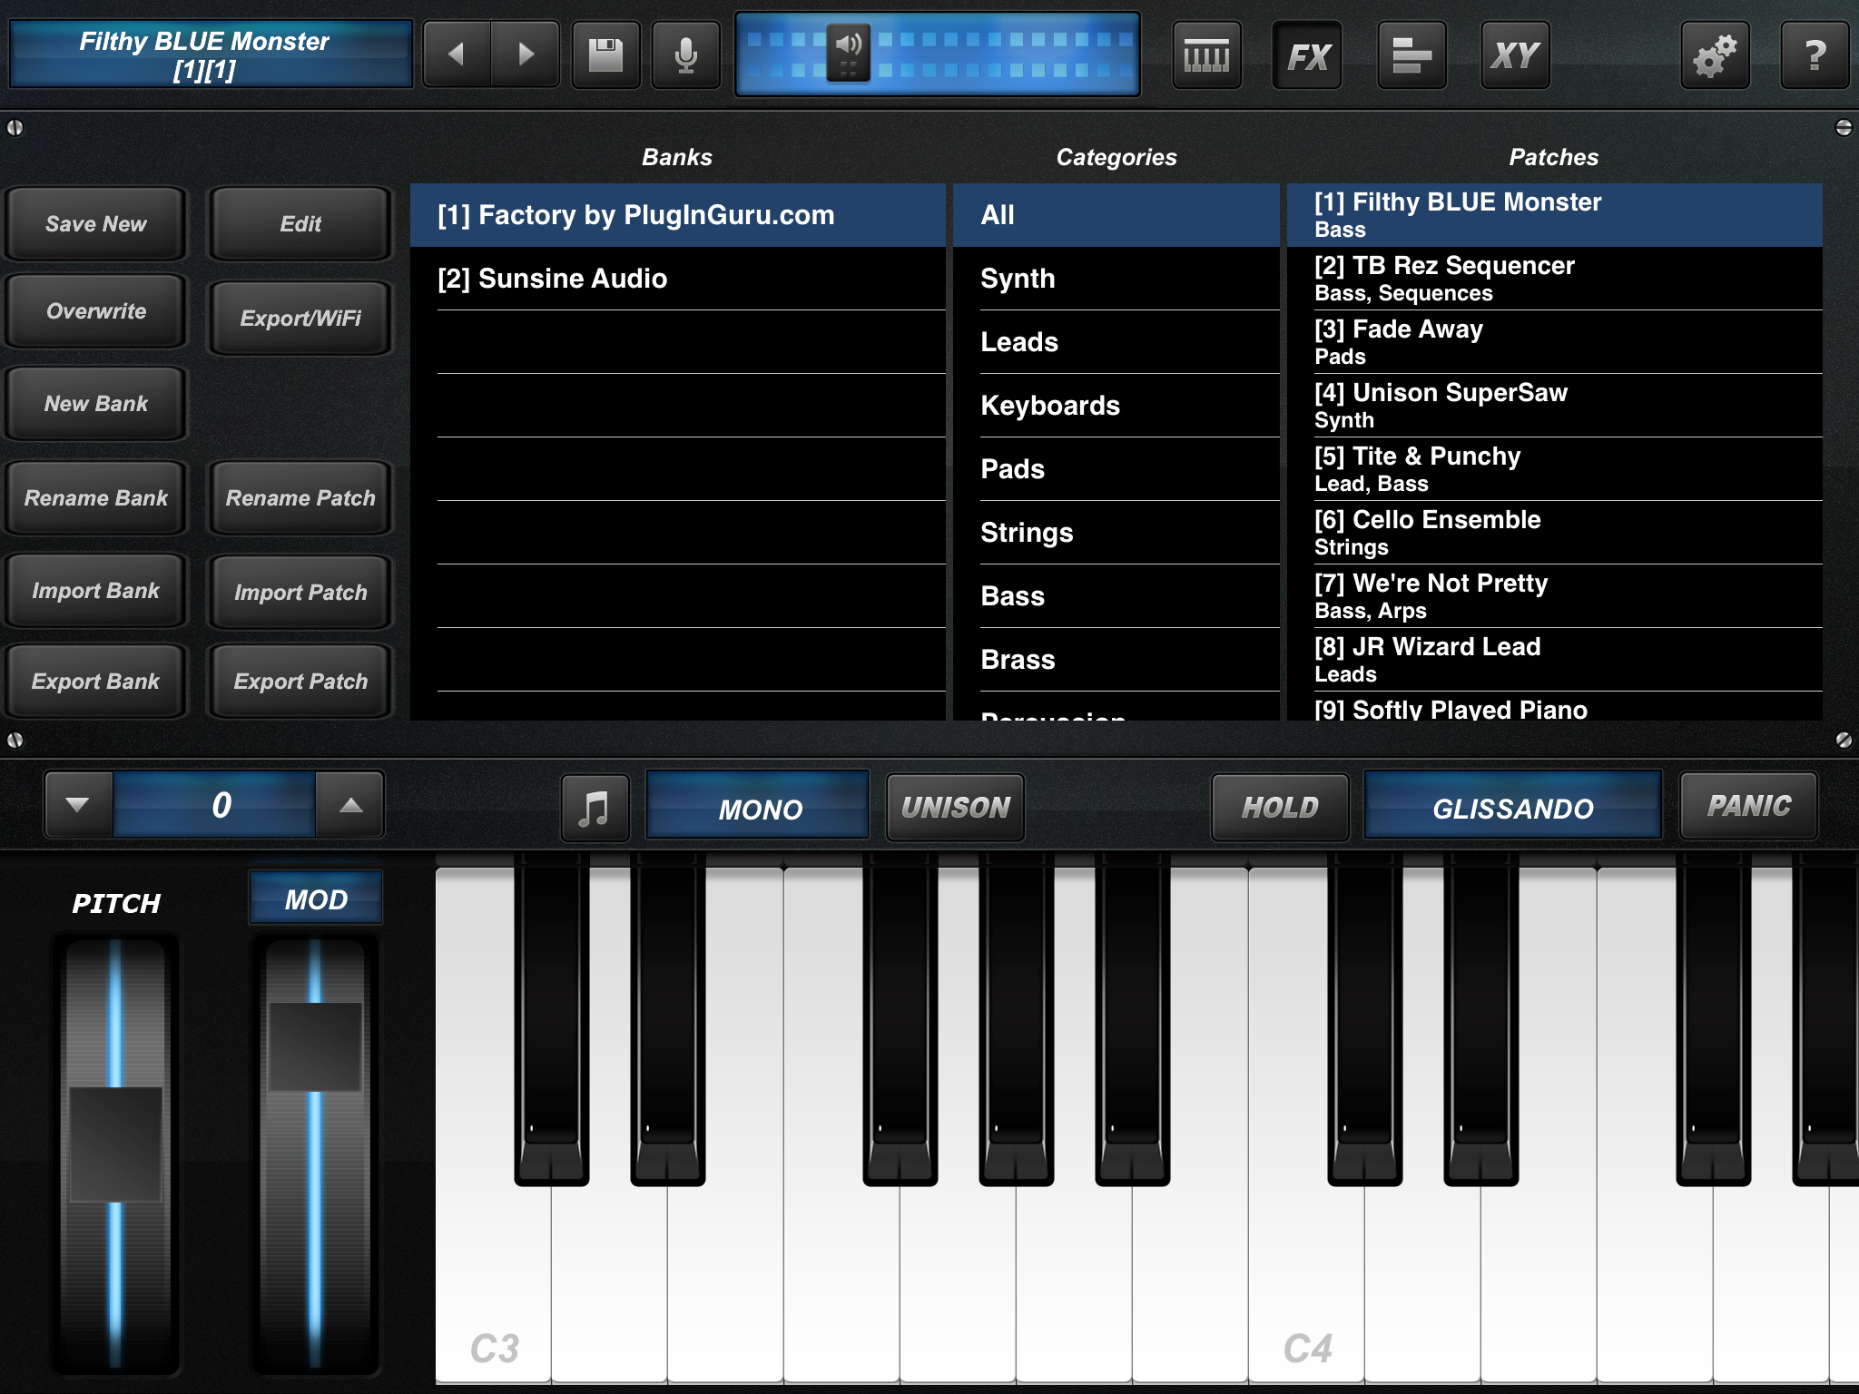Screen dimensions: 1859x1394
Task: Toggle MONO mode off
Action: tap(758, 808)
